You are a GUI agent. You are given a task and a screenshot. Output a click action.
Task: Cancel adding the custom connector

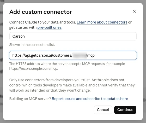tap(103, 110)
